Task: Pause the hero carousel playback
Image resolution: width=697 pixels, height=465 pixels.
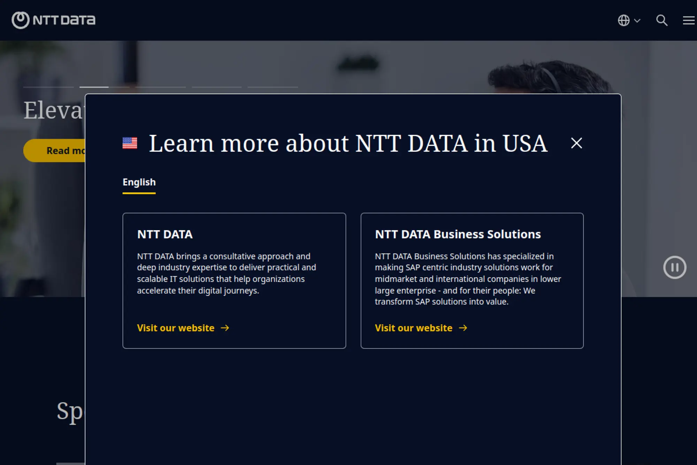Action: 675,267
